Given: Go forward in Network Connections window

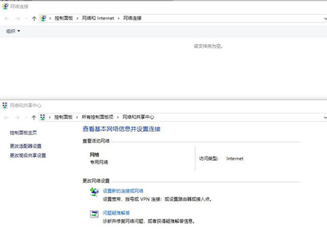Looking at the screenshot, I should 18,19.
